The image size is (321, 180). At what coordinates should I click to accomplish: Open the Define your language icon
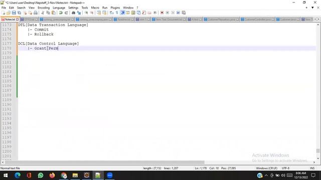click(128, 13)
